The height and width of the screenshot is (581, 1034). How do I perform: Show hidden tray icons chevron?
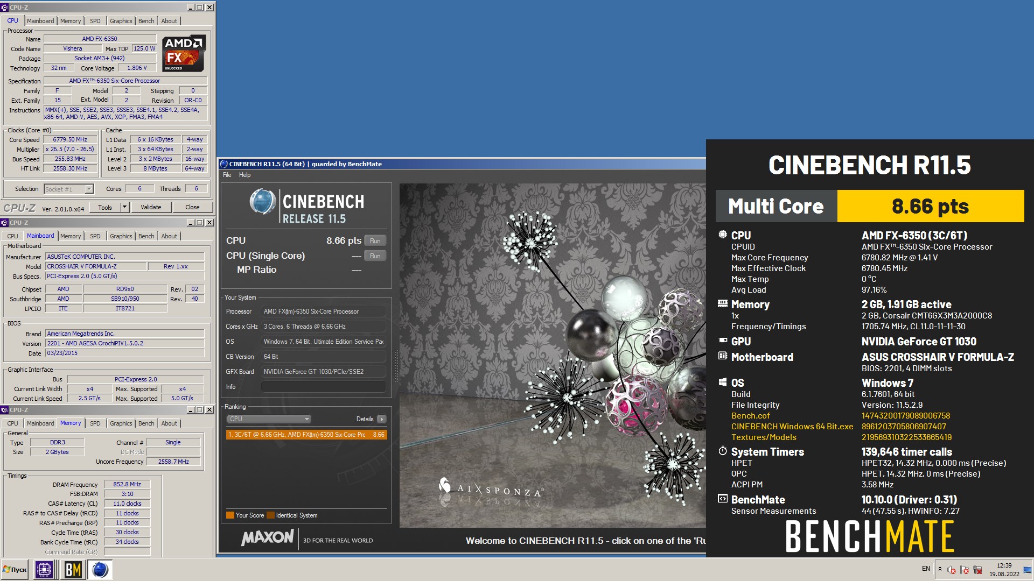pos(940,569)
